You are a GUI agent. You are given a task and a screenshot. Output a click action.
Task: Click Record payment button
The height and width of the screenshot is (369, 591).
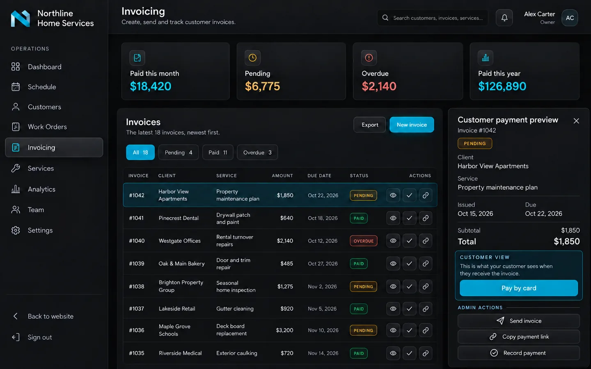519,353
